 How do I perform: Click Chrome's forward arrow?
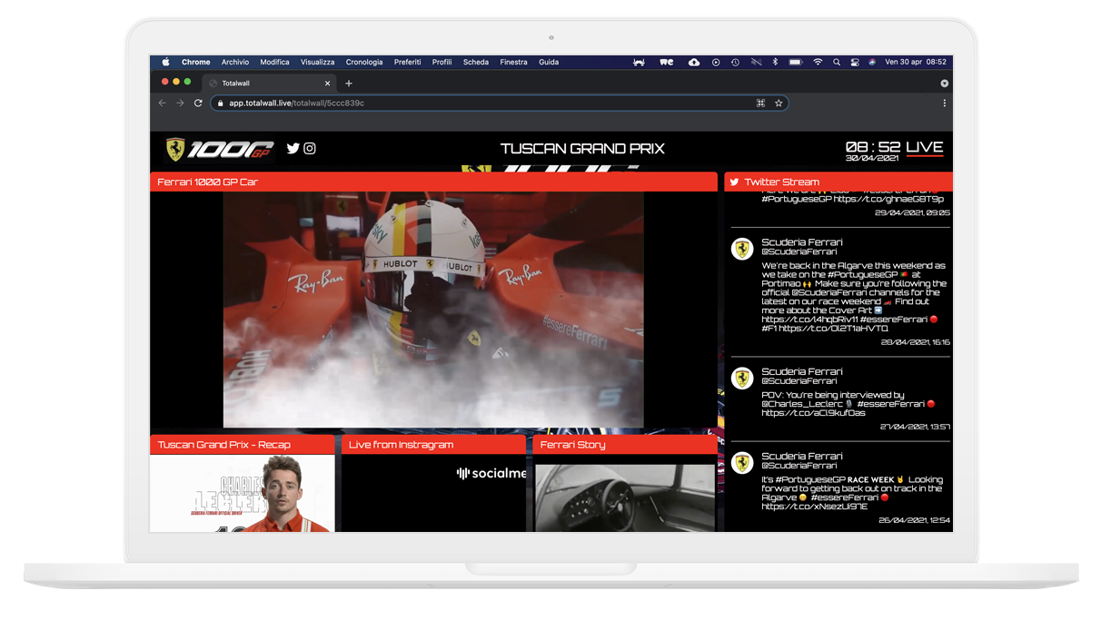tap(180, 103)
